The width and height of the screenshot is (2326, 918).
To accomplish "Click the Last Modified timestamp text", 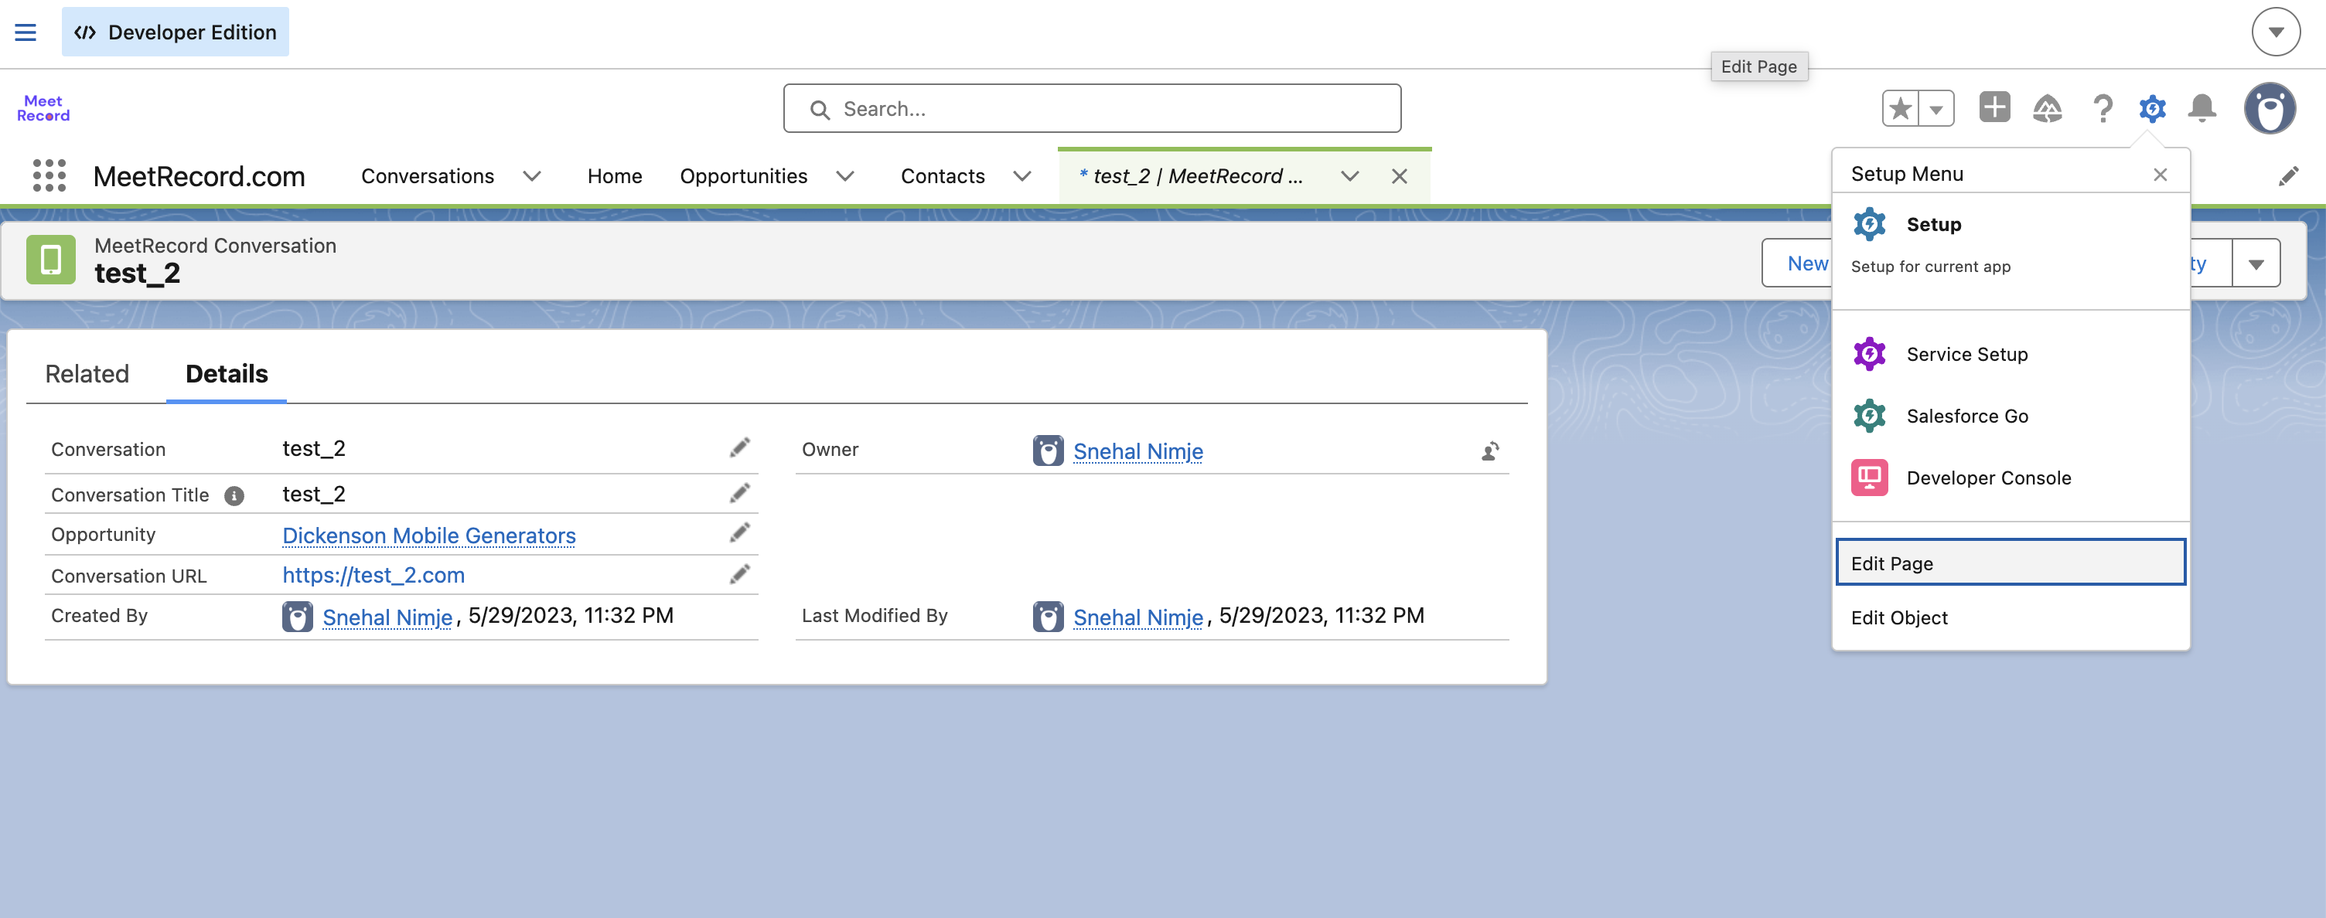I will coord(1322,616).
